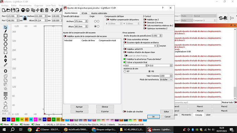
Task: Pick the blue 01 layer swatch
Action: coord(8,119)
